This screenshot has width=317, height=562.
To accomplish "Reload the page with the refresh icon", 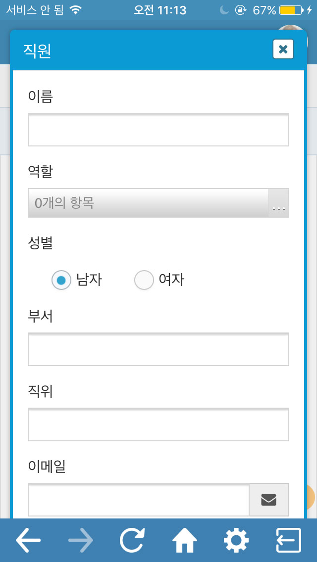I will point(132,540).
